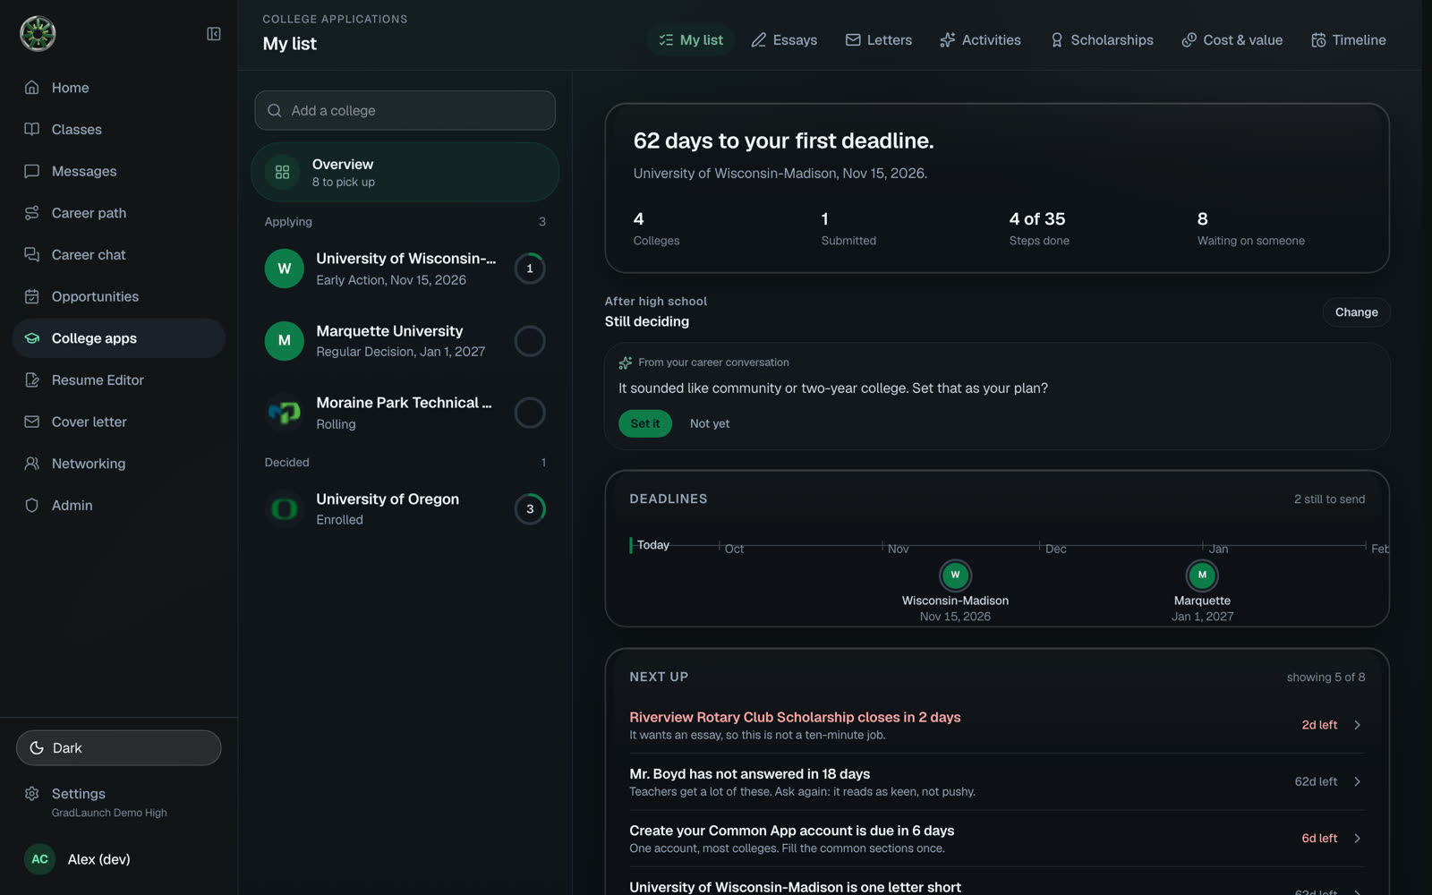This screenshot has width=1432, height=895.
Task: Click the College apps graduation cap icon
Action: click(x=32, y=338)
